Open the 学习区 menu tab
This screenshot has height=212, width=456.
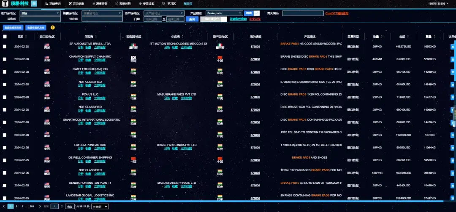coord(169,4)
